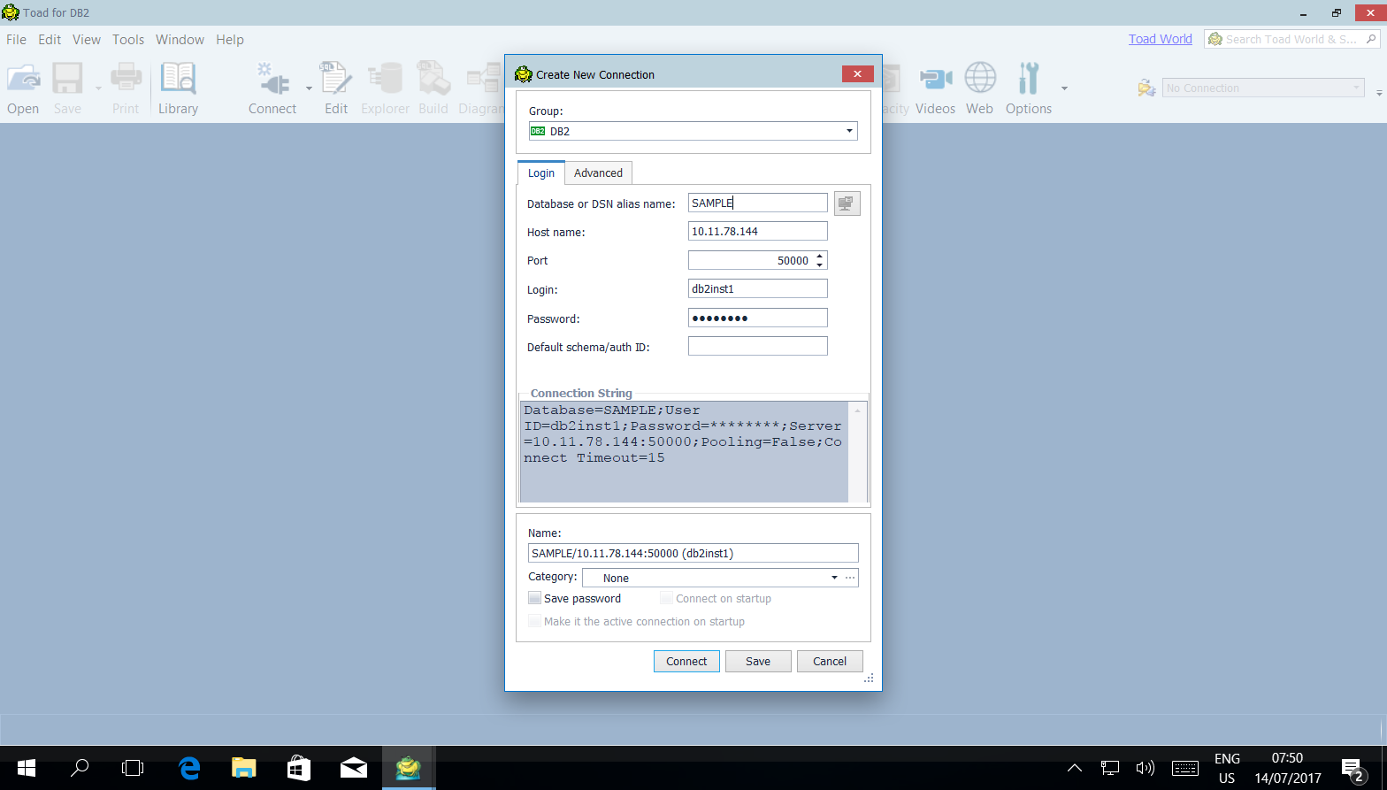Click the Connection String scrollbar
Image resolution: width=1387 pixels, height=790 pixels.
(857, 452)
